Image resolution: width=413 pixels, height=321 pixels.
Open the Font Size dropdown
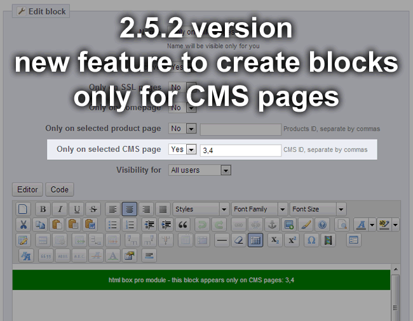(x=318, y=209)
